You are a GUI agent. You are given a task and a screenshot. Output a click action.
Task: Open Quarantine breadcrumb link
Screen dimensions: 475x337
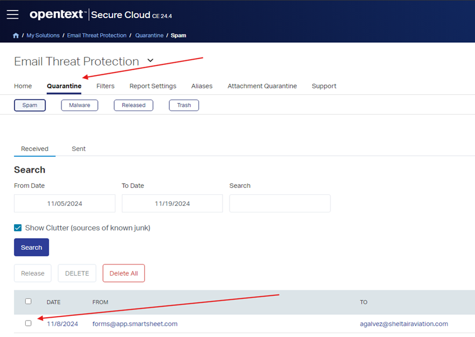coord(149,35)
